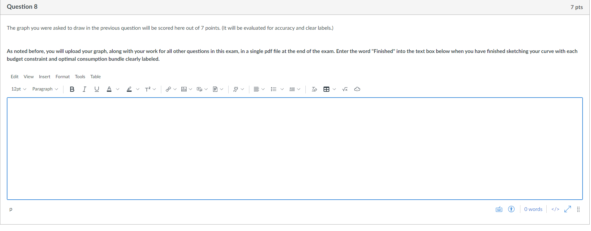Viewport: 591px width, 231px height.
Task: Click the upload media icon
Action: tap(199, 89)
